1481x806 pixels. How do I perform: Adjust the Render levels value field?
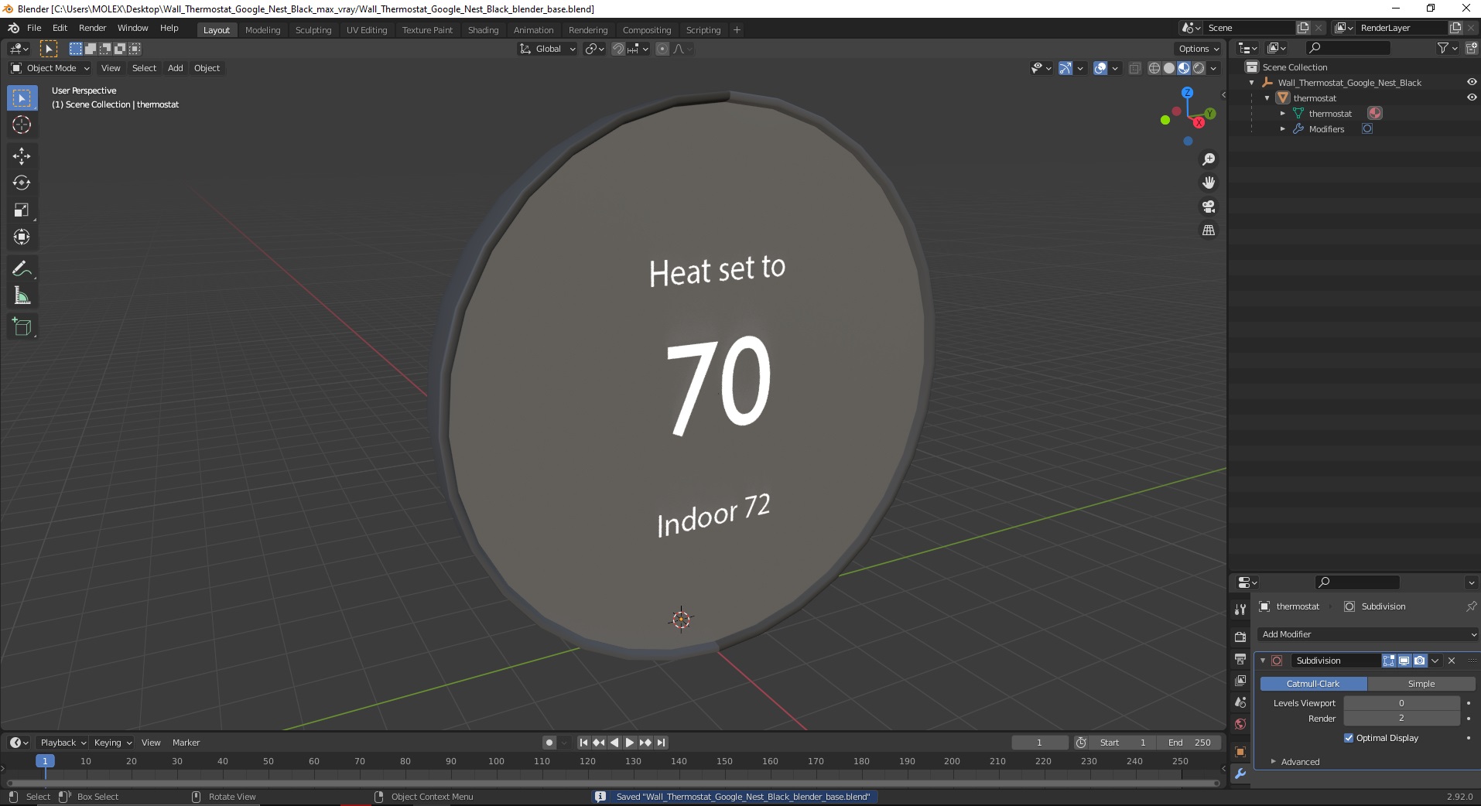pyautogui.click(x=1401, y=719)
